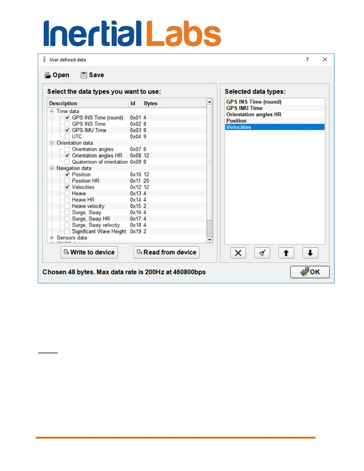
Task: Move selected data type down
Action: click(310, 253)
